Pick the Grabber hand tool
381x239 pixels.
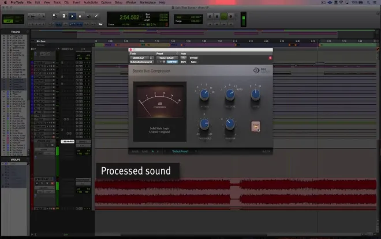[x=80, y=16]
